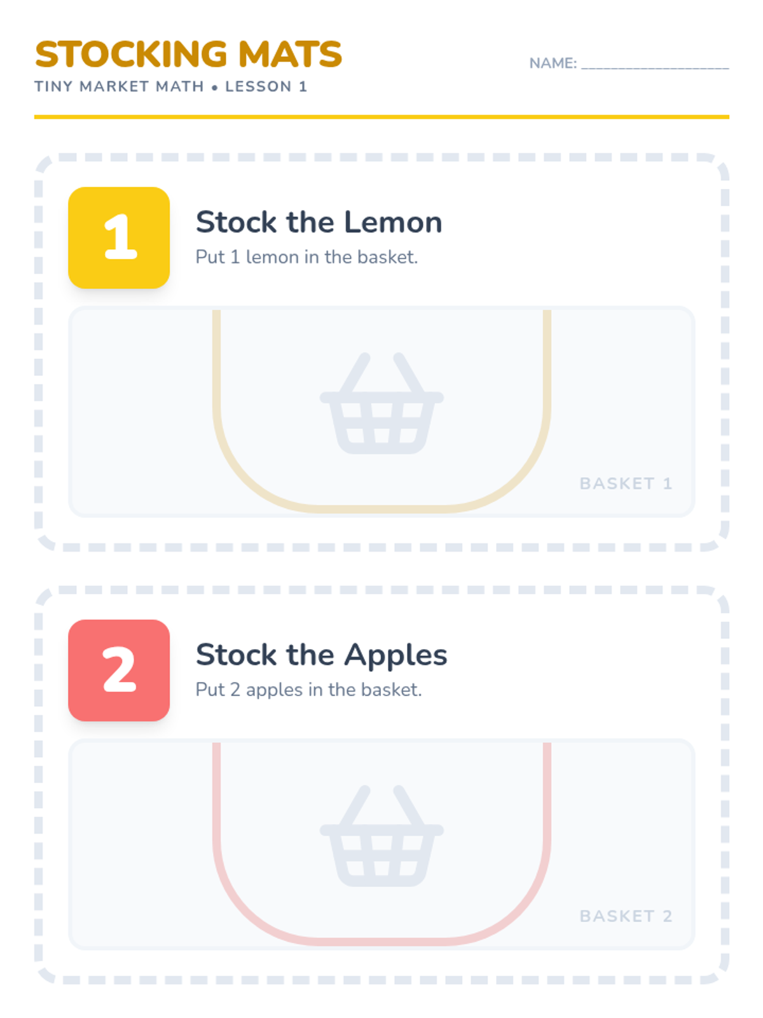Click the BASKET 1 label
Screen dimensions: 763x1018
pos(626,484)
